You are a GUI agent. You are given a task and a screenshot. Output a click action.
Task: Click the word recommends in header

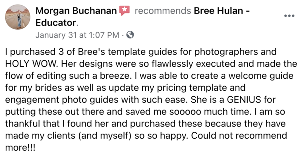(163, 11)
